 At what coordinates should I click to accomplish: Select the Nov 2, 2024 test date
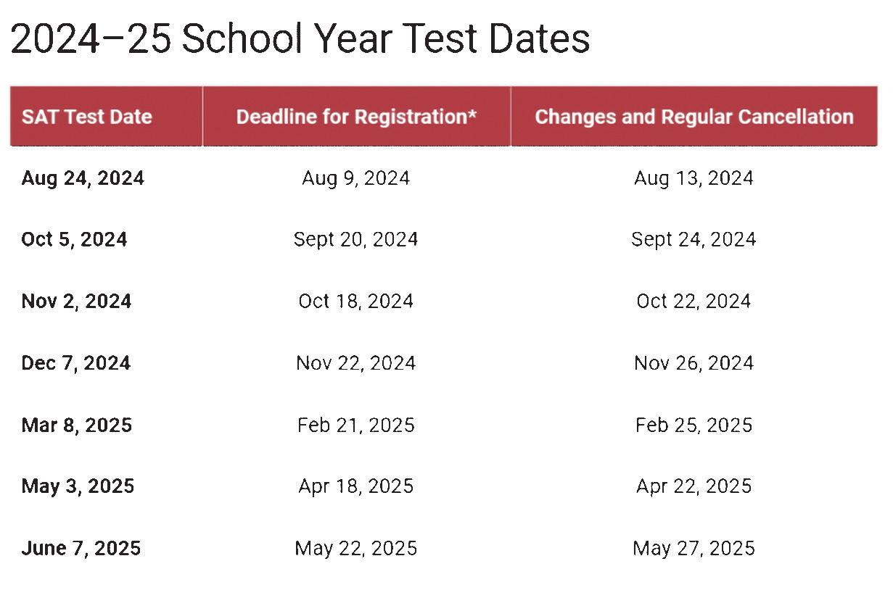point(76,302)
